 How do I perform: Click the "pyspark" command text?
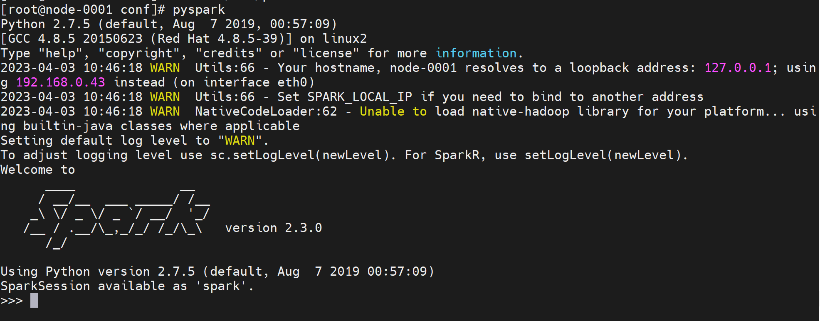(x=199, y=10)
